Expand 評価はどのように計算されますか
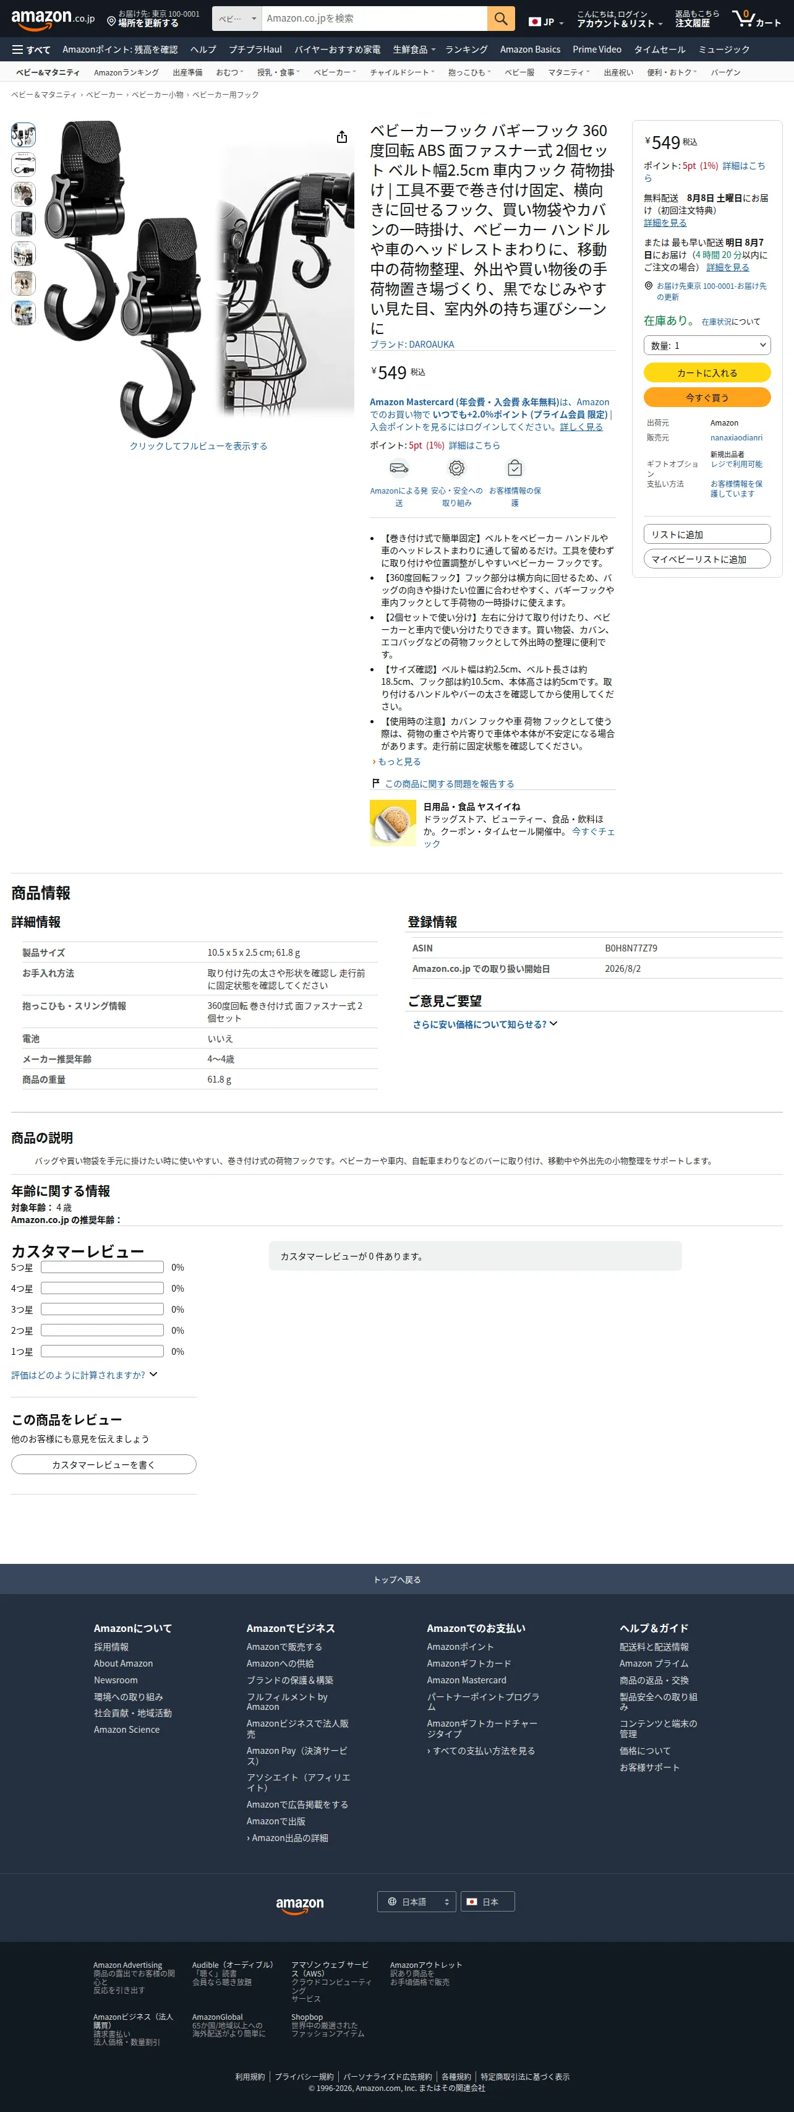Viewport: 794px width, 2112px height. click(x=83, y=1375)
